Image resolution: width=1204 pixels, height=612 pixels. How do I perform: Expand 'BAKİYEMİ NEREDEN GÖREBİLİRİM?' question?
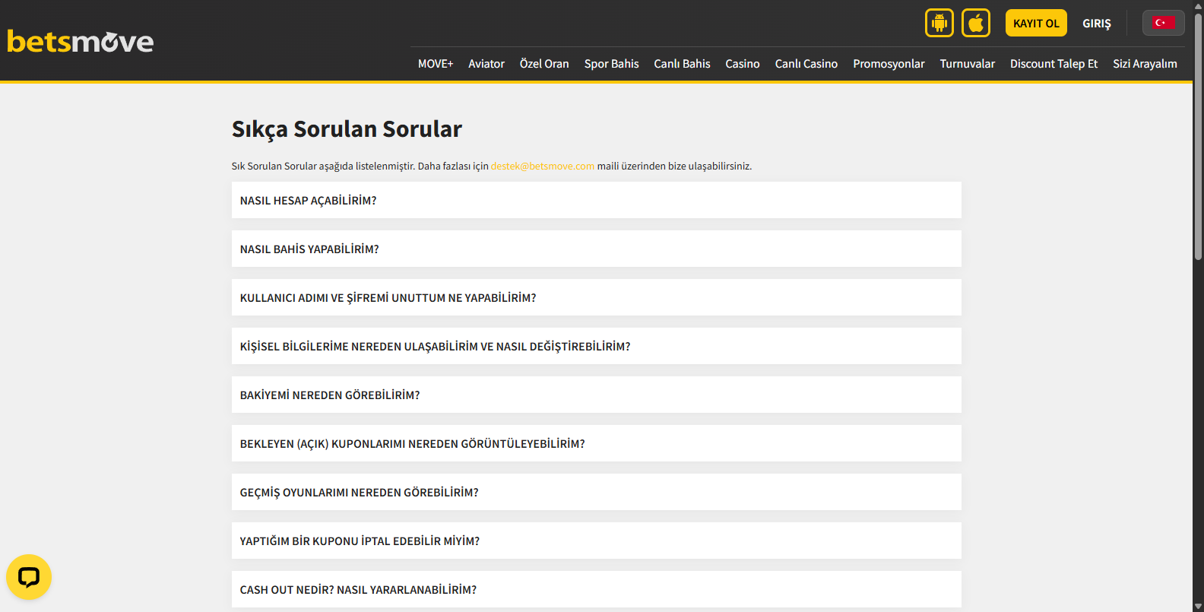coord(596,395)
